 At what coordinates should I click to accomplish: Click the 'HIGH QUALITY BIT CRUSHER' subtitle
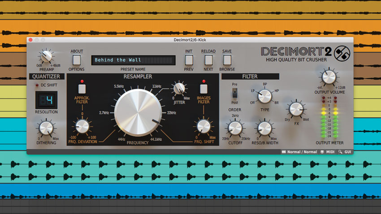(x=296, y=60)
